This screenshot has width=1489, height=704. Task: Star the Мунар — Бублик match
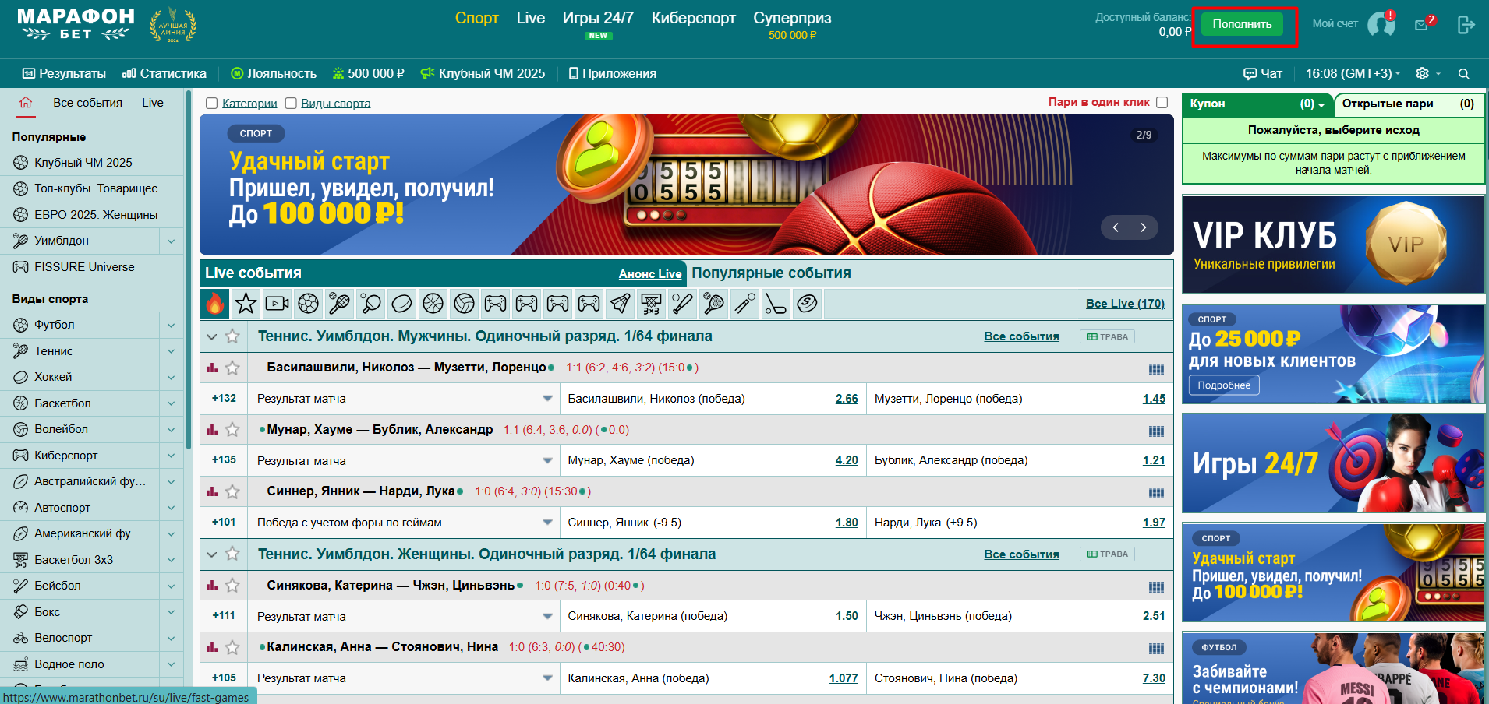(232, 430)
